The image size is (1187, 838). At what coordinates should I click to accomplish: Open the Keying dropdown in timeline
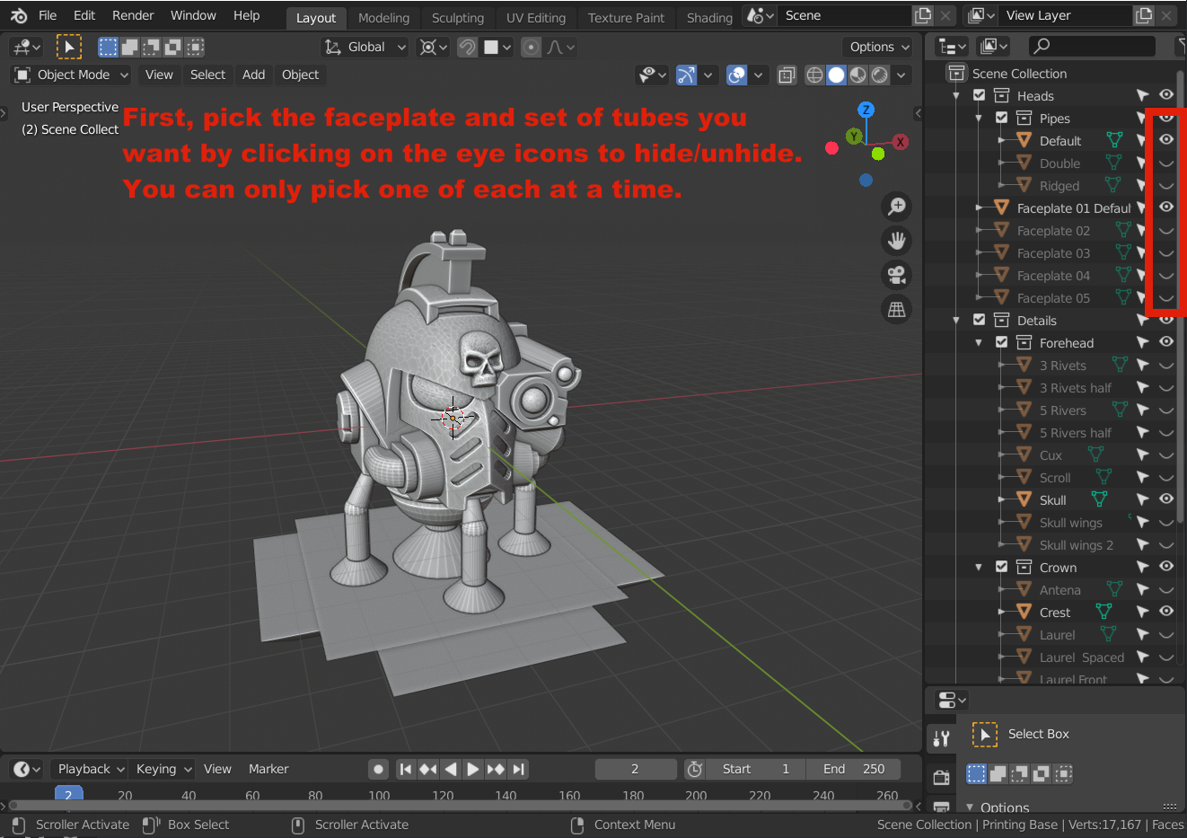[162, 769]
